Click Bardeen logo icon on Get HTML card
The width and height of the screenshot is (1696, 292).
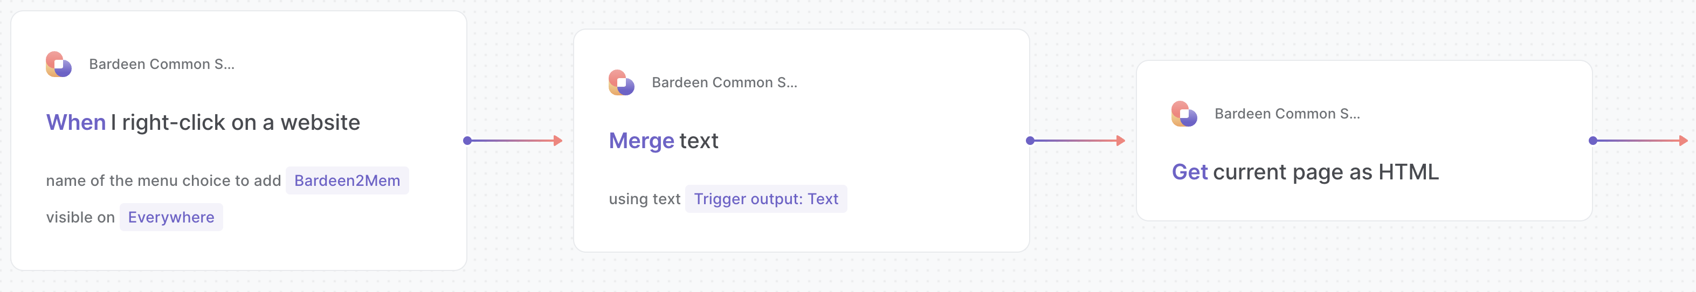pos(1184,114)
